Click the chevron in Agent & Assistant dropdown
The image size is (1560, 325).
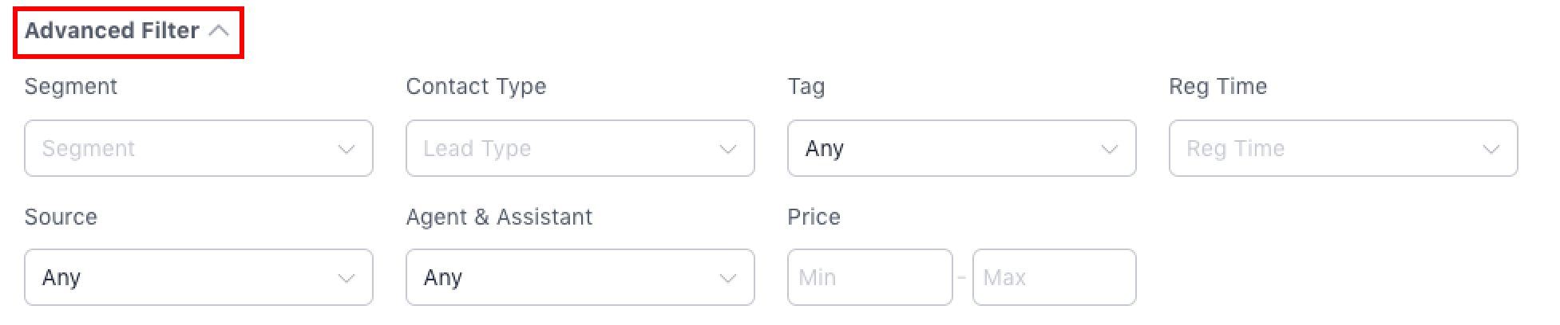click(728, 278)
